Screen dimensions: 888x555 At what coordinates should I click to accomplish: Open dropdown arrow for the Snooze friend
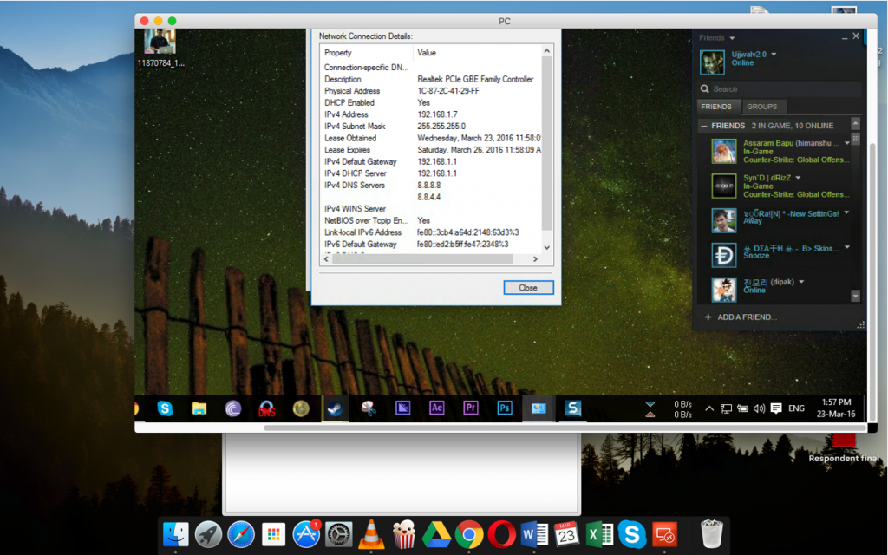847,247
